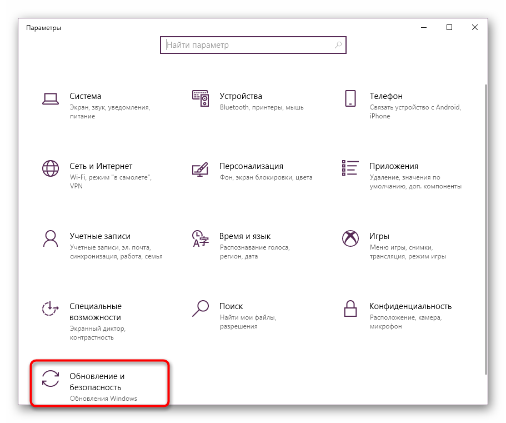Viewport: 506px width, 423px height.
Task: Maximize the Параметры window
Action: [449, 27]
